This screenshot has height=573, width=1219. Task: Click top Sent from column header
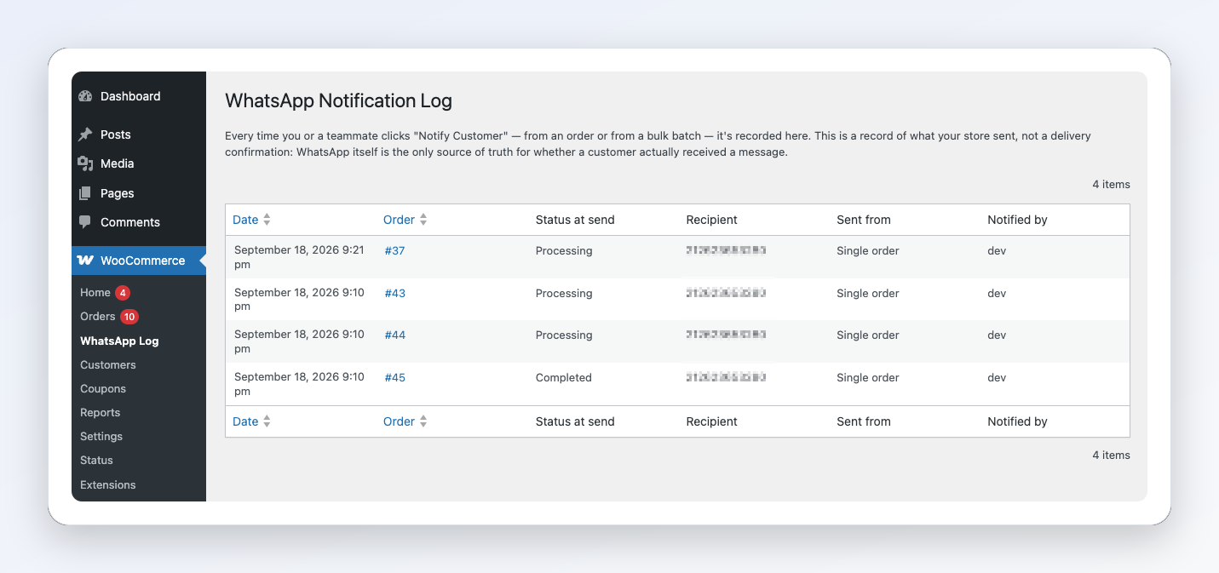[x=864, y=220]
